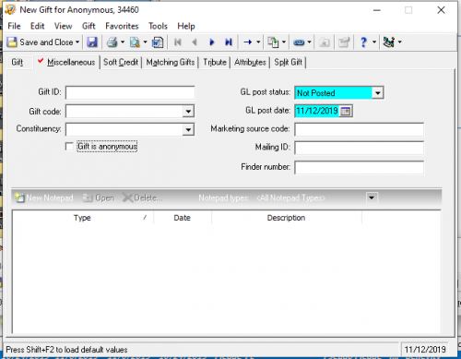Click the grayed properties icon

coord(344,42)
